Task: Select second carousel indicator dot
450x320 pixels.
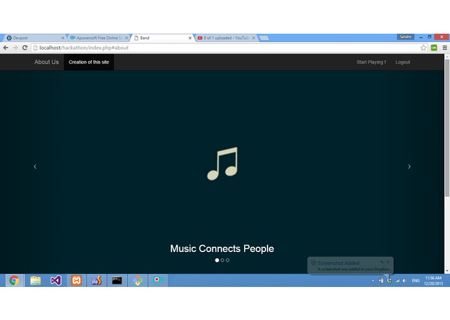Action: [223, 260]
